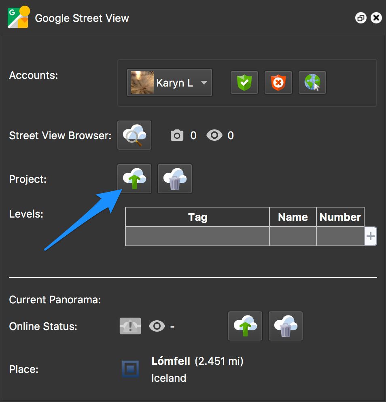
Task: Upload the current panorama to the cloud
Action: [245, 326]
